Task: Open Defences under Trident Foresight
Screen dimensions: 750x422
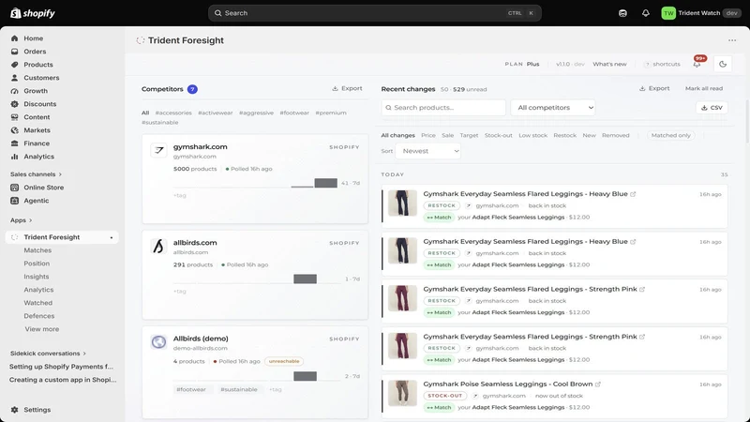Action: pyautogui.click(x=38, y=316)
